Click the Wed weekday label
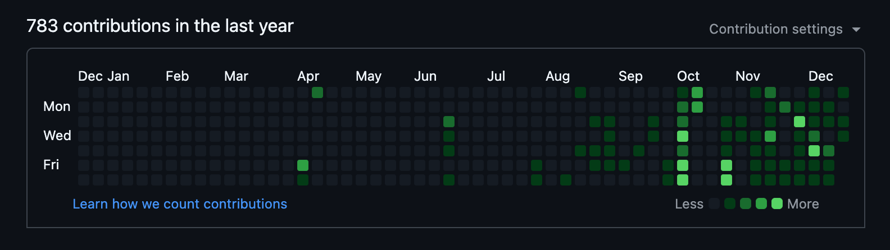 point(57,136)
